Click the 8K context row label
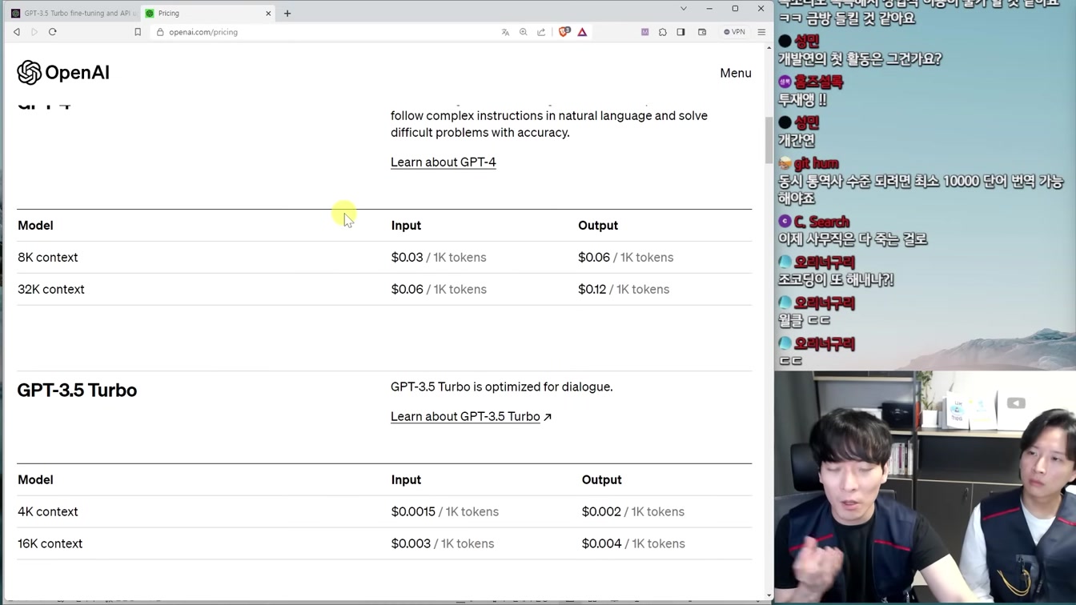The height and width of the screenshot is (605, 1076). (x=48, y=258)
